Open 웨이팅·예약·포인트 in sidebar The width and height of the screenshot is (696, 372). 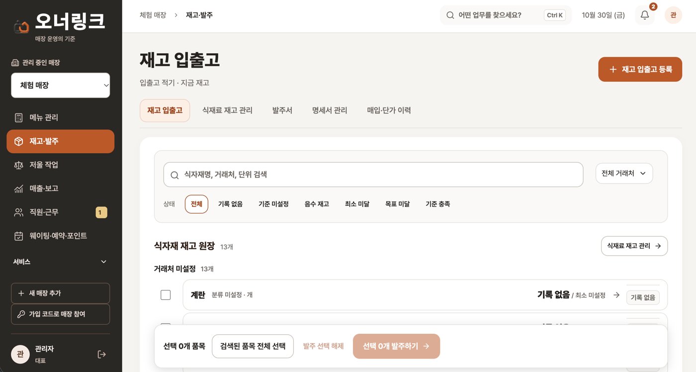pyautogui.click(x=60, y=236)
